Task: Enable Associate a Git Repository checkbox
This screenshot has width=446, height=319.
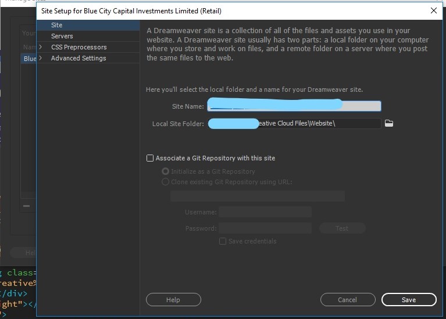Action: pyautogui.click(x=150, y=158)
